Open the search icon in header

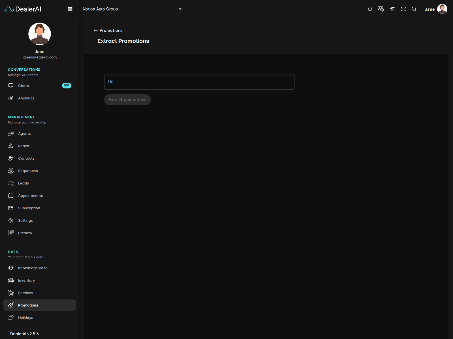414,9
